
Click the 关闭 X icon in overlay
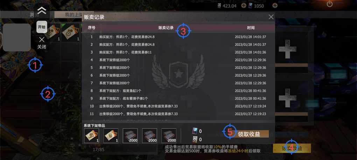42,40
